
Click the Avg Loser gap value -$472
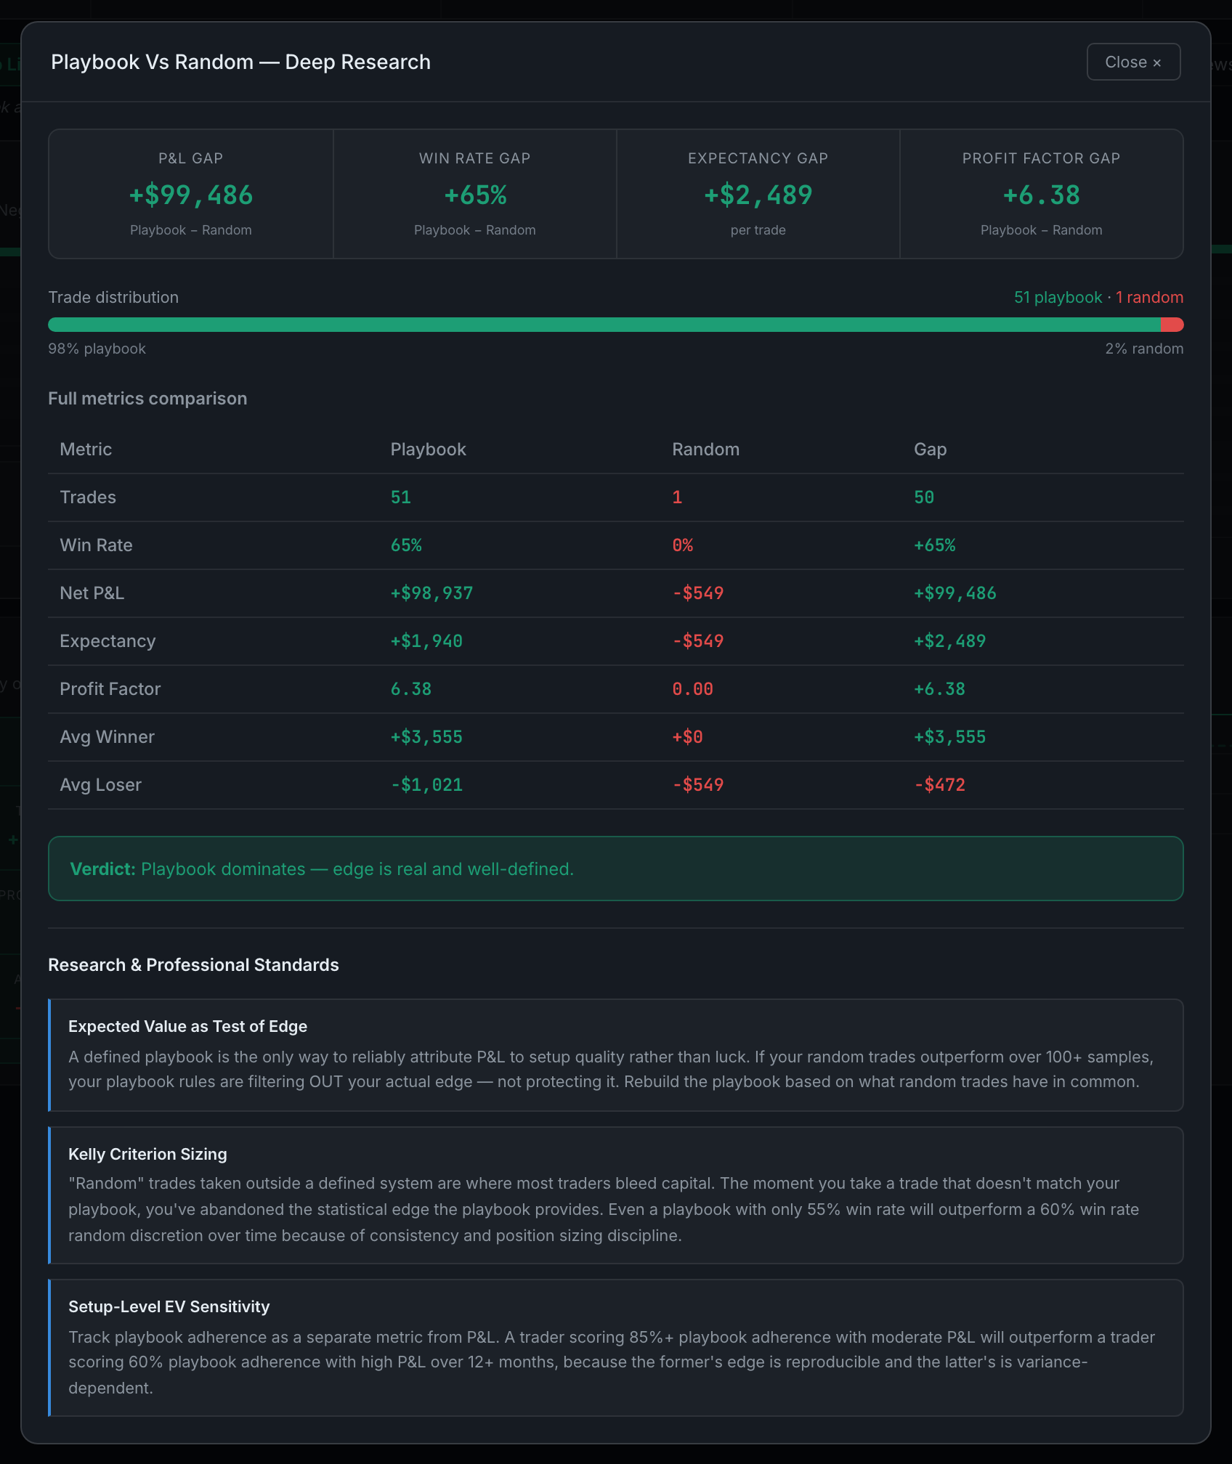click(x=939, y=785)
